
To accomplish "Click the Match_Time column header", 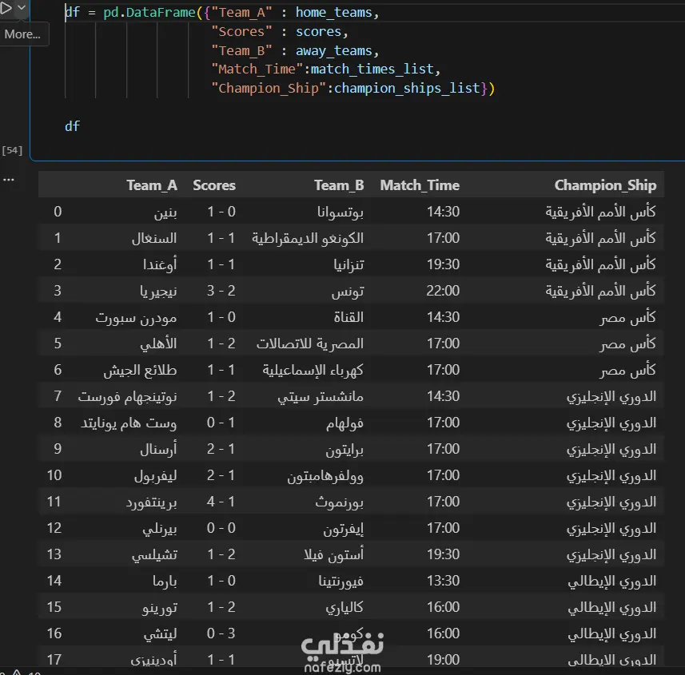I will click(420, 185).
